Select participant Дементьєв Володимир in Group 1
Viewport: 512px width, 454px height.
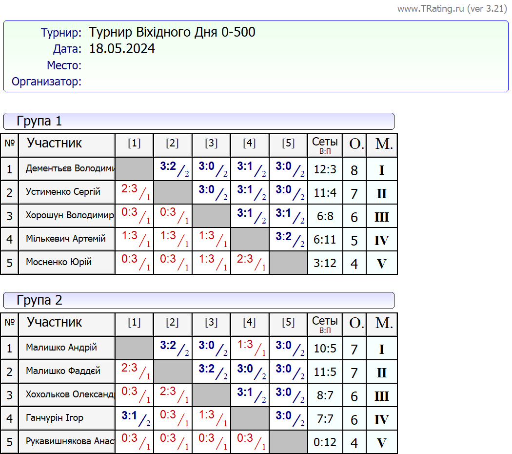click(70, 169)
